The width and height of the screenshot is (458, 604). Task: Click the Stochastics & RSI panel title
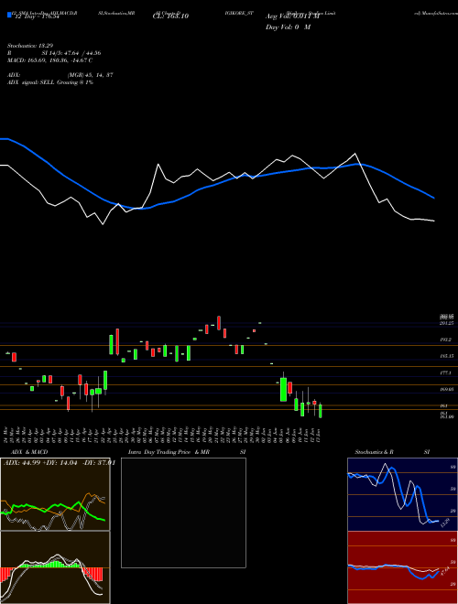coord(392,452)
